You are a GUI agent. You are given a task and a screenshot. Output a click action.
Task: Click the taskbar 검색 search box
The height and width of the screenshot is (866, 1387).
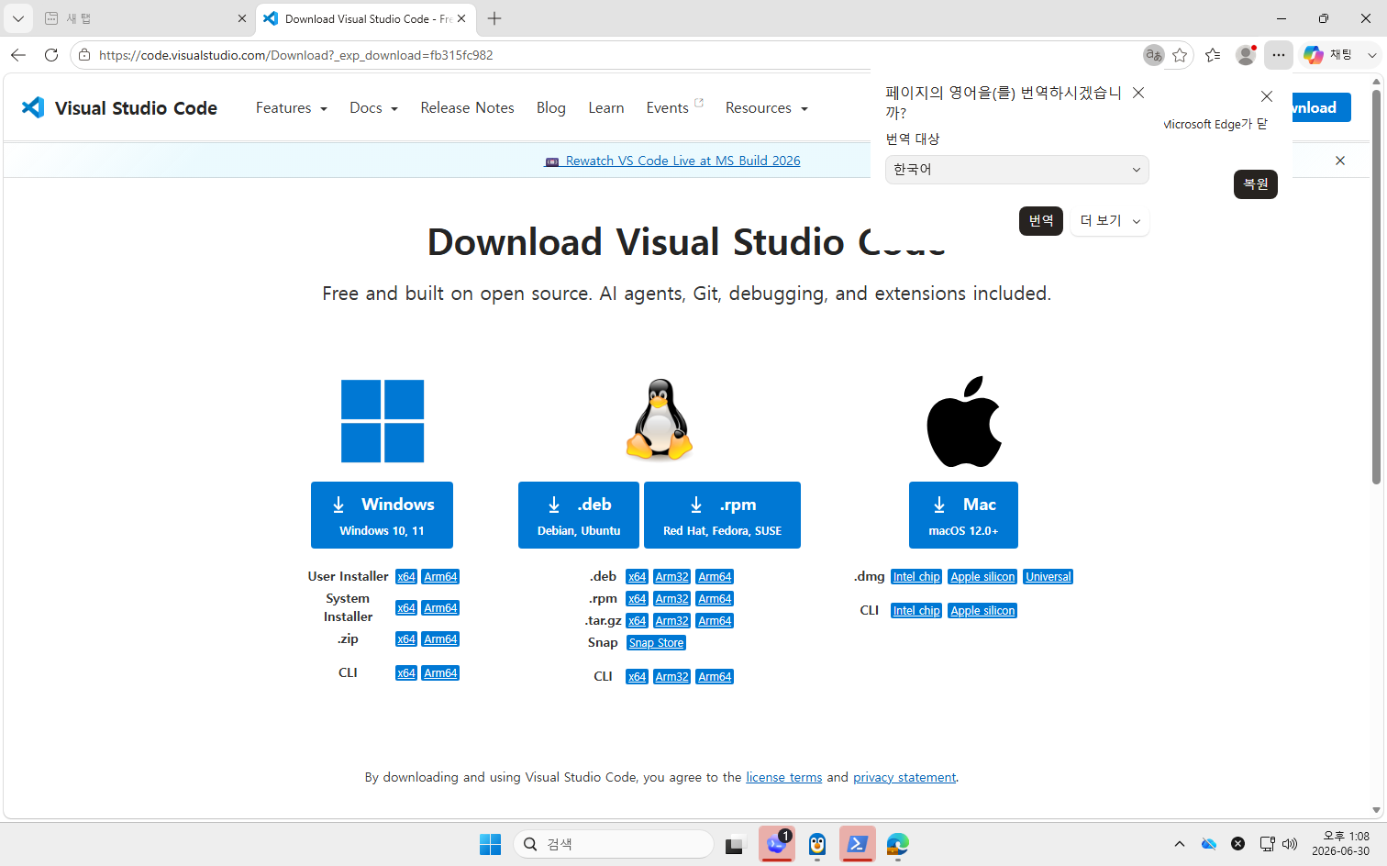[x=614, y=844]
